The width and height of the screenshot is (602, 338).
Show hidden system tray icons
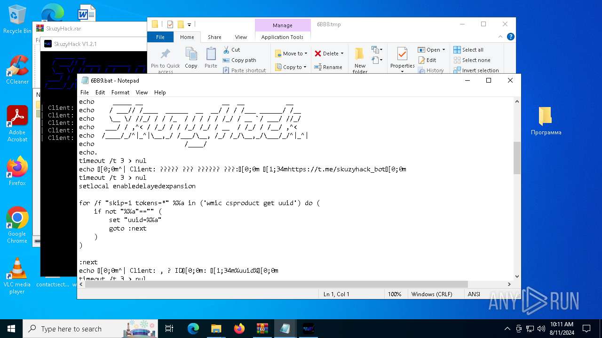pyautogui.click(x=507, y=329)
